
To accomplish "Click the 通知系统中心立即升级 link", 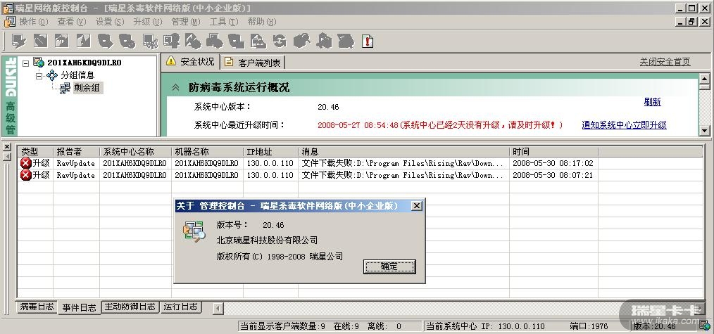I will (624, 125).
